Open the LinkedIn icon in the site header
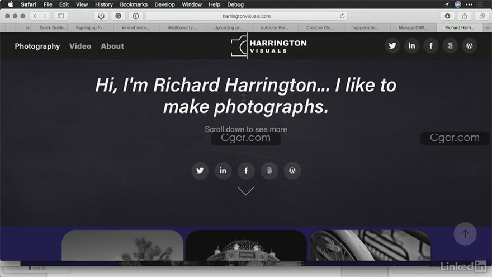The image size is (492, 277). [411, 46]
